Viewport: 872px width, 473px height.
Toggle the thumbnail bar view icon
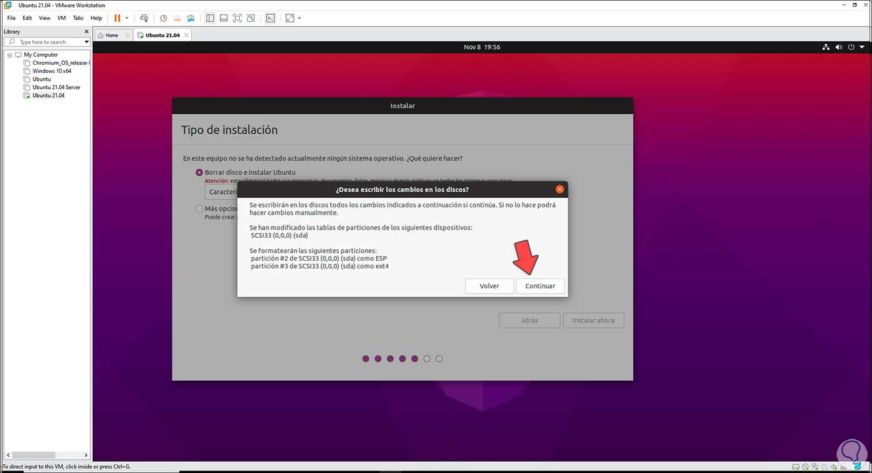[x=224, y=18]
